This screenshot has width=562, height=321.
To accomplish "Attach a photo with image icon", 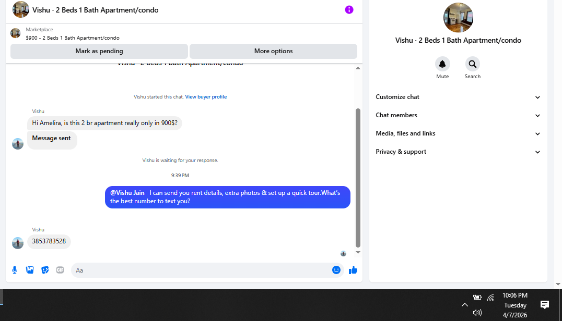I will tap(30, 270).
